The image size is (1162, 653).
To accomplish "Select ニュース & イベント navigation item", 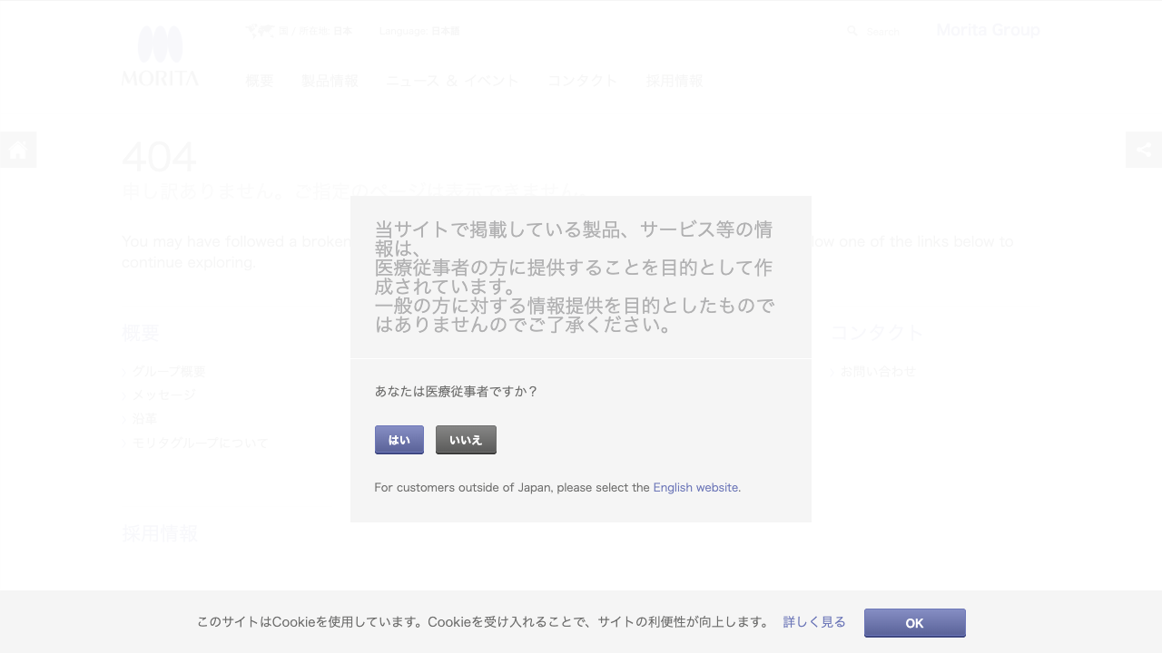I will tap(451, 81).
